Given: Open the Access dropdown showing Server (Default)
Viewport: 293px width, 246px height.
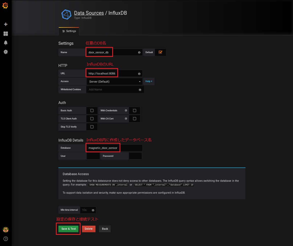Looking at the screenshot, I should [x=114, y=81].
